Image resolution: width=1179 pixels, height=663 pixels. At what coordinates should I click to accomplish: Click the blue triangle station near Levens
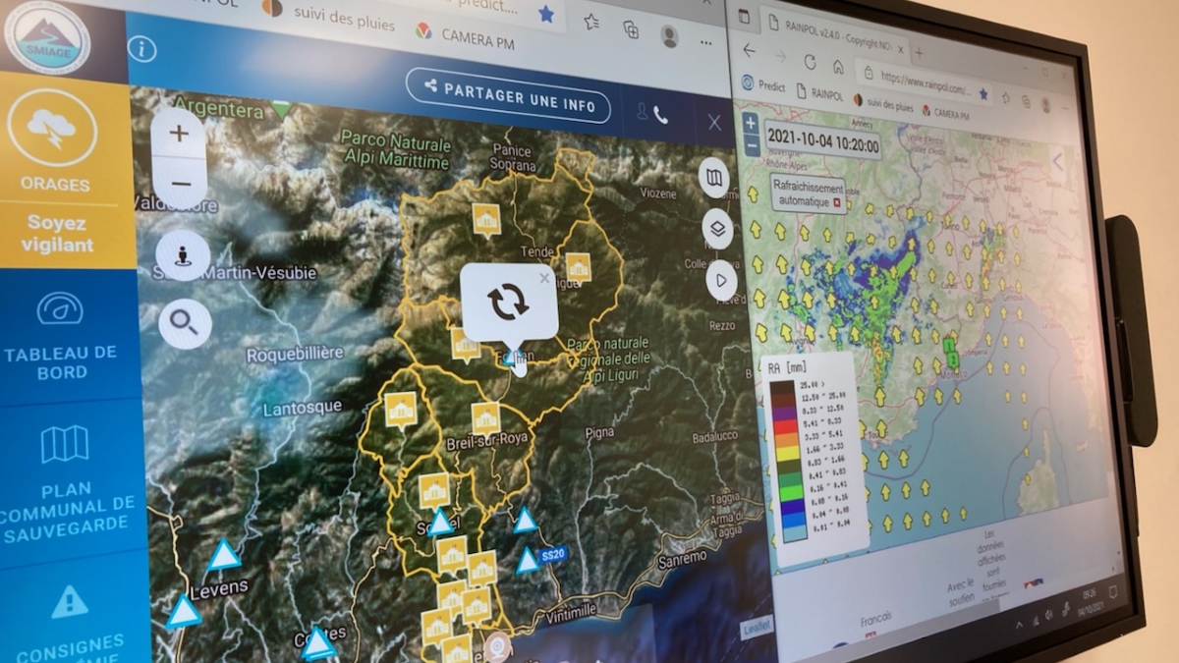tap(224, 555)
